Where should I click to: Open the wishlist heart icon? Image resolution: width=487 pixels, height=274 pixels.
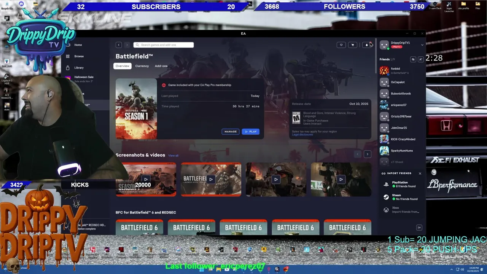click(x=341, y=45)
